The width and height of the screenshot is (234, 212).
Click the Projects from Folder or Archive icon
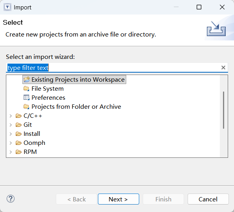[26, 107]
